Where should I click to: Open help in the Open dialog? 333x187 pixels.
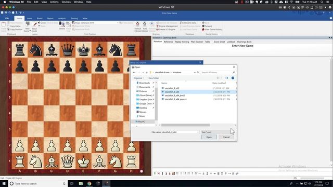point(233,78)
